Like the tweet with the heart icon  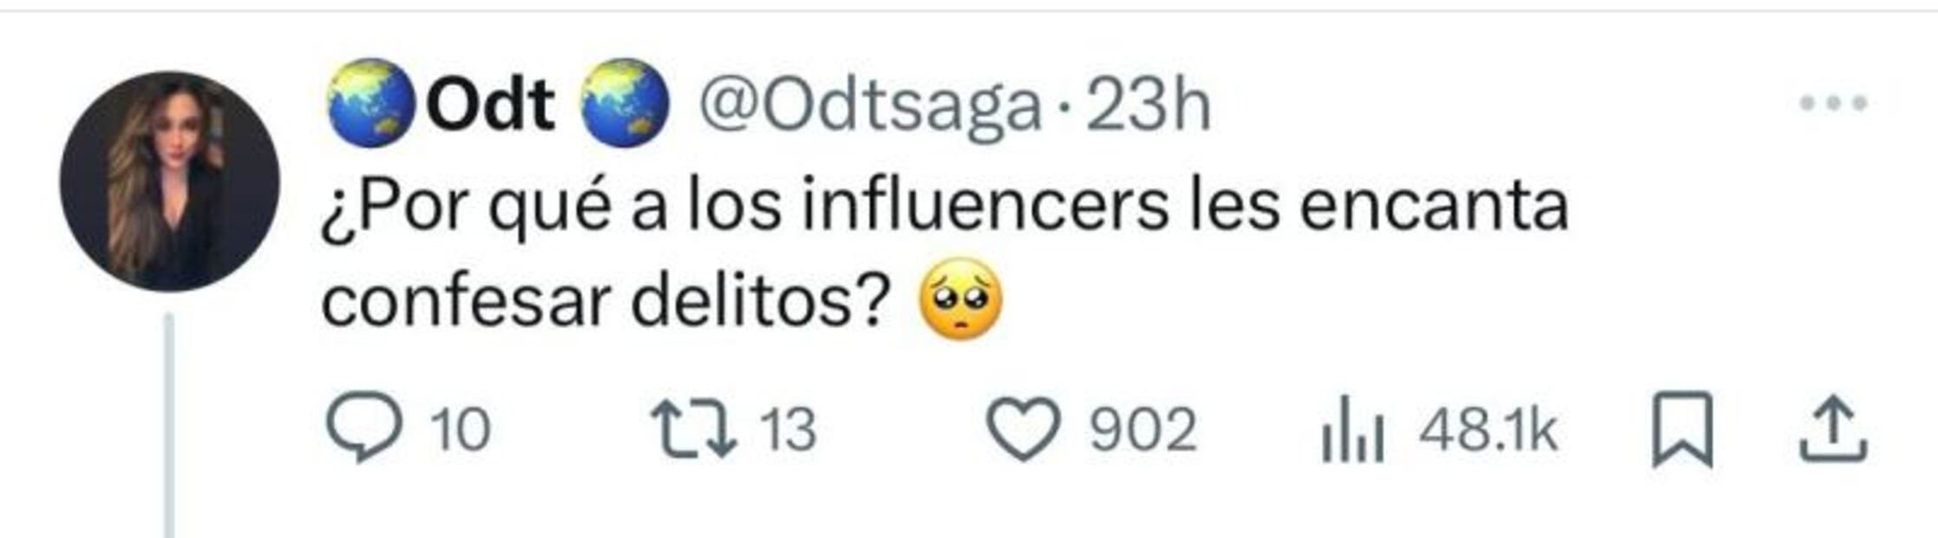1024,429
